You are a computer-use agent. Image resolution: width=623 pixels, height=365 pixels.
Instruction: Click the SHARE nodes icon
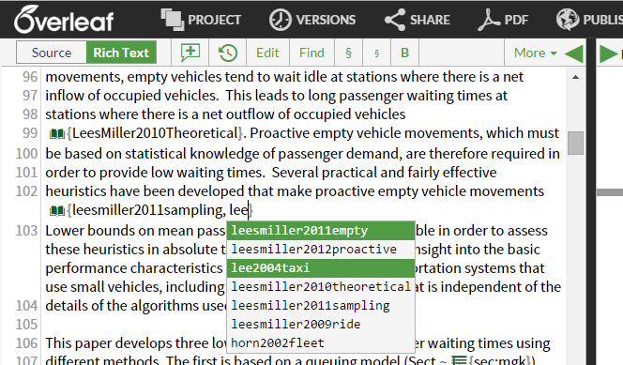[395, 20]
